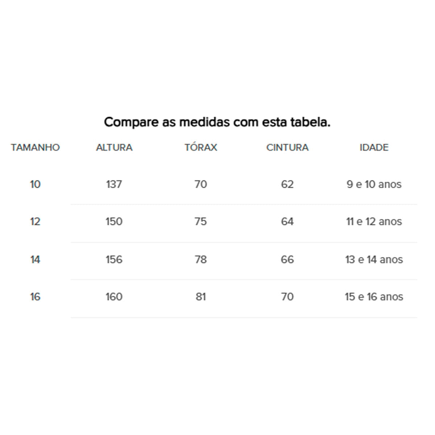Click the 'Compare as medidas com esta tabela' heading
Screen dimensions: 435x435
coord(217,122)
